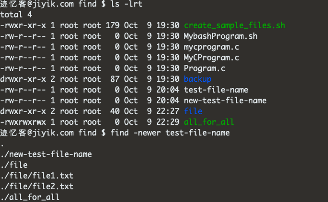
Task: Select the lowercase mycprogram.c filename
Action: coord(212,48)
